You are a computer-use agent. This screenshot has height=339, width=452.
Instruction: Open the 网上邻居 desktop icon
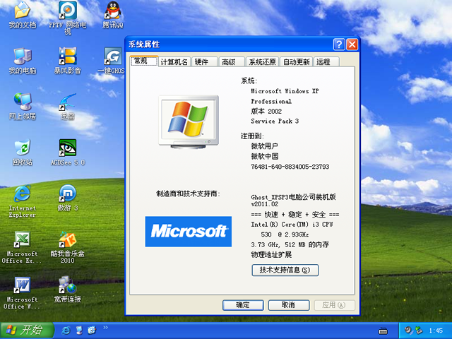[x=23, y=107]
